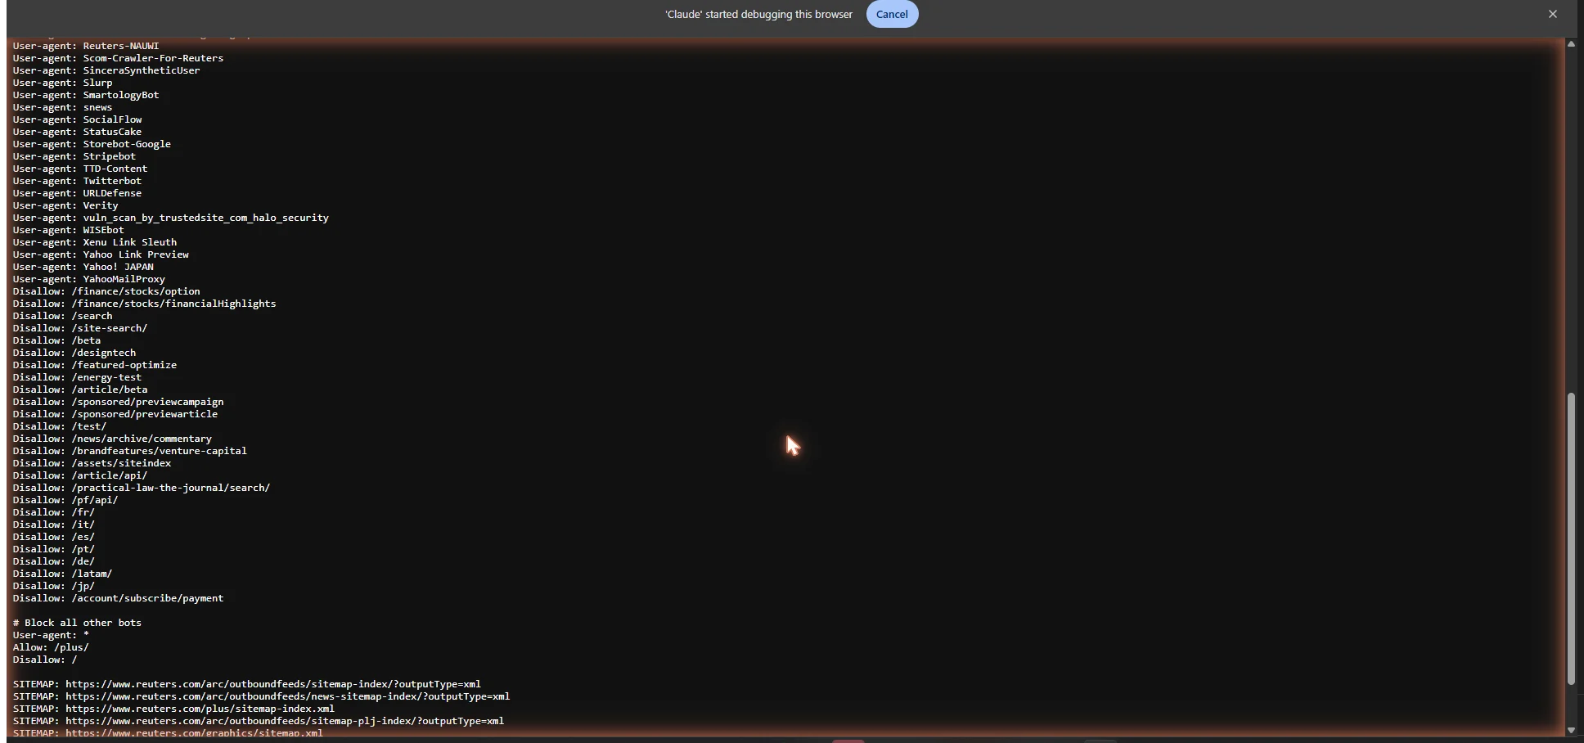Image resolution: width=1584 pixels, height=743 pixels.
Task: Click the 'Disallow: /article/api/' line
Action: 80,475
